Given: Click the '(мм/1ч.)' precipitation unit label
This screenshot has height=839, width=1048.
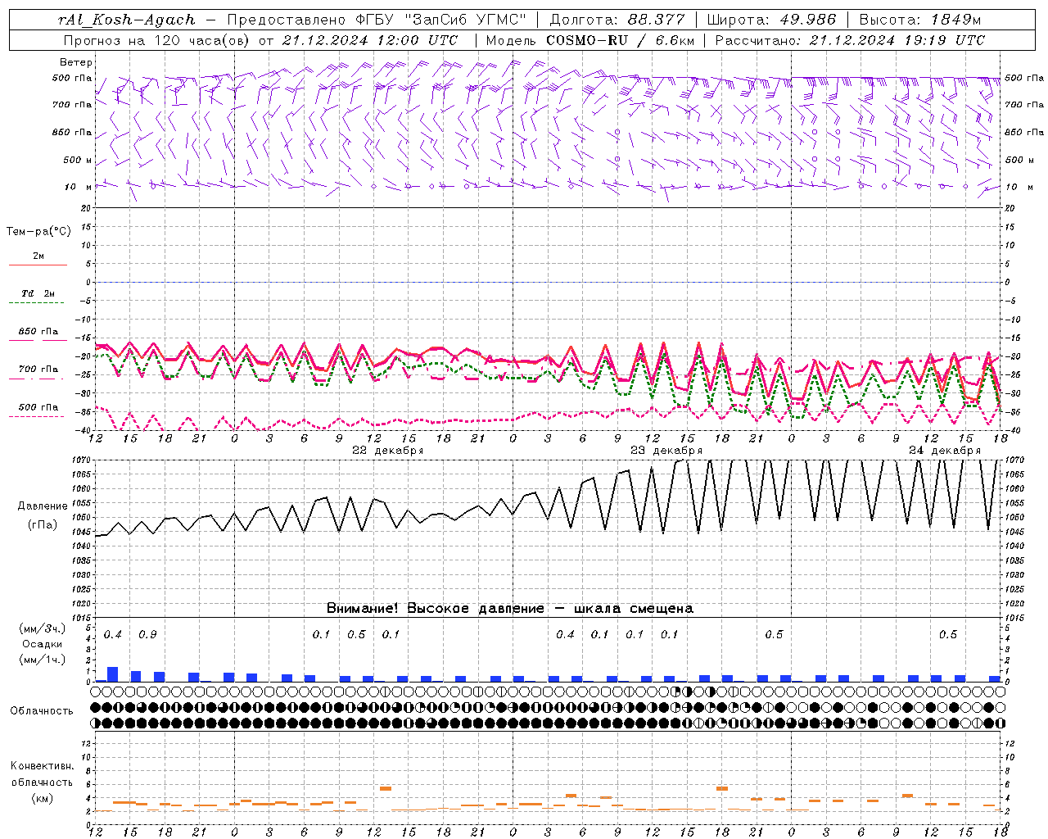Looking at the screenshot, I should (41, 660).
